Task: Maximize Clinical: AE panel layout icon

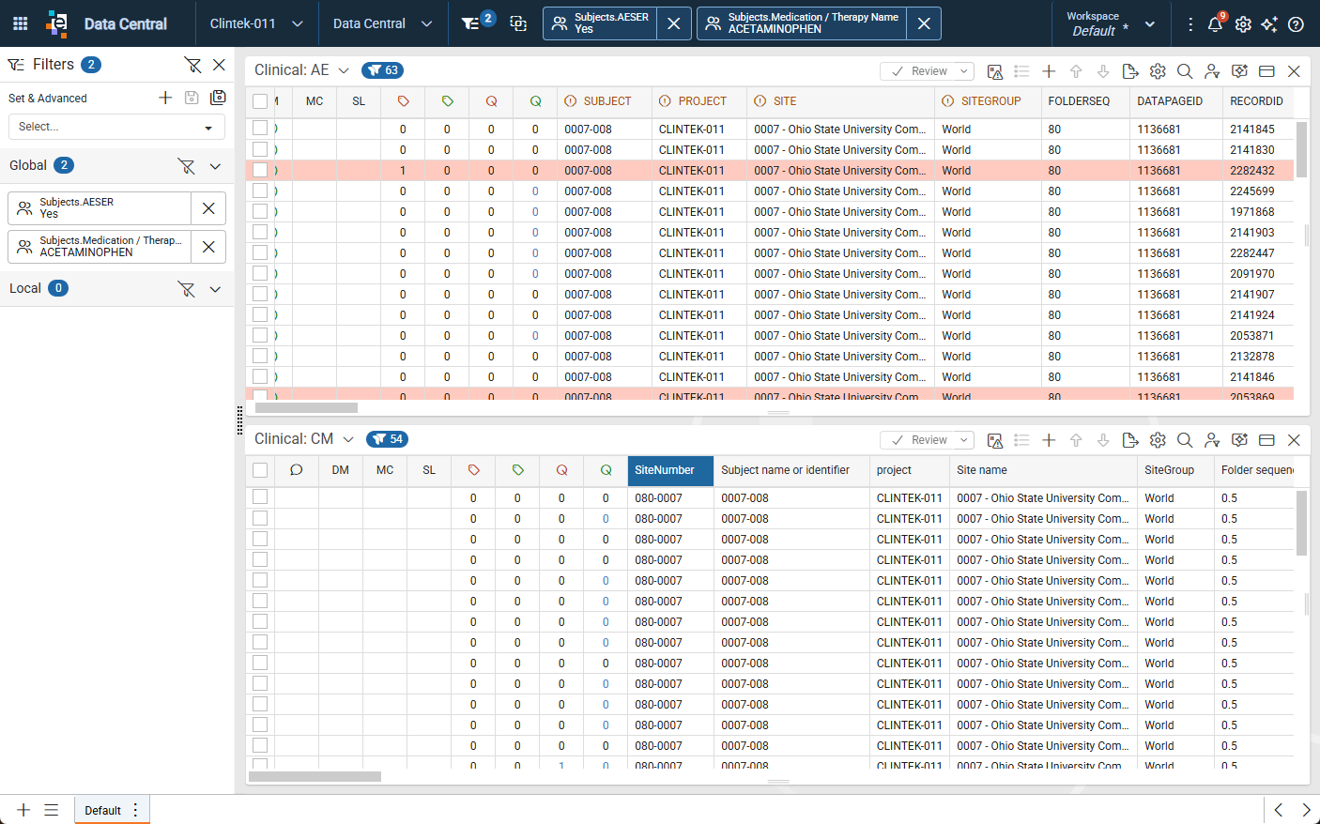Action: (x=1266, y=71)
